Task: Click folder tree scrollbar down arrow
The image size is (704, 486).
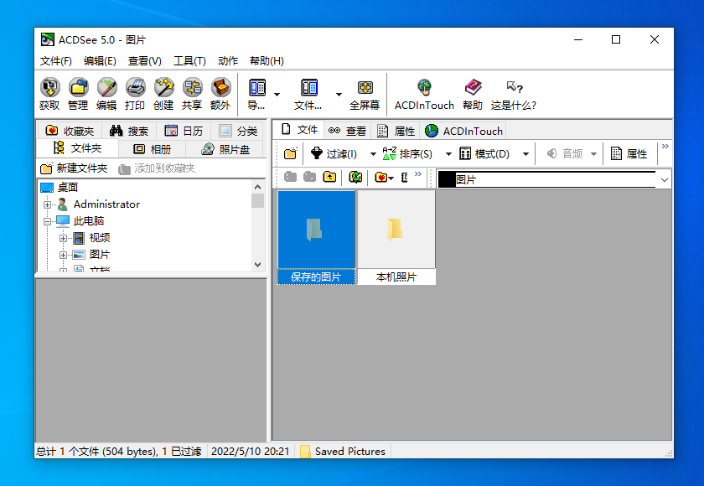Action: 258,265
